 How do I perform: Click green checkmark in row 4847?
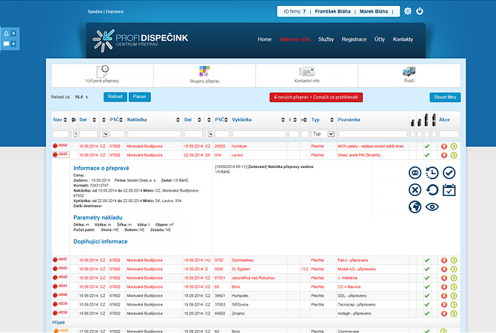[x=426, y=260]
